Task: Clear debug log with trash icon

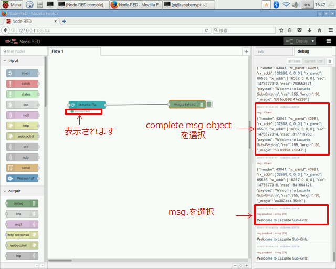Action: pos(330,61)
